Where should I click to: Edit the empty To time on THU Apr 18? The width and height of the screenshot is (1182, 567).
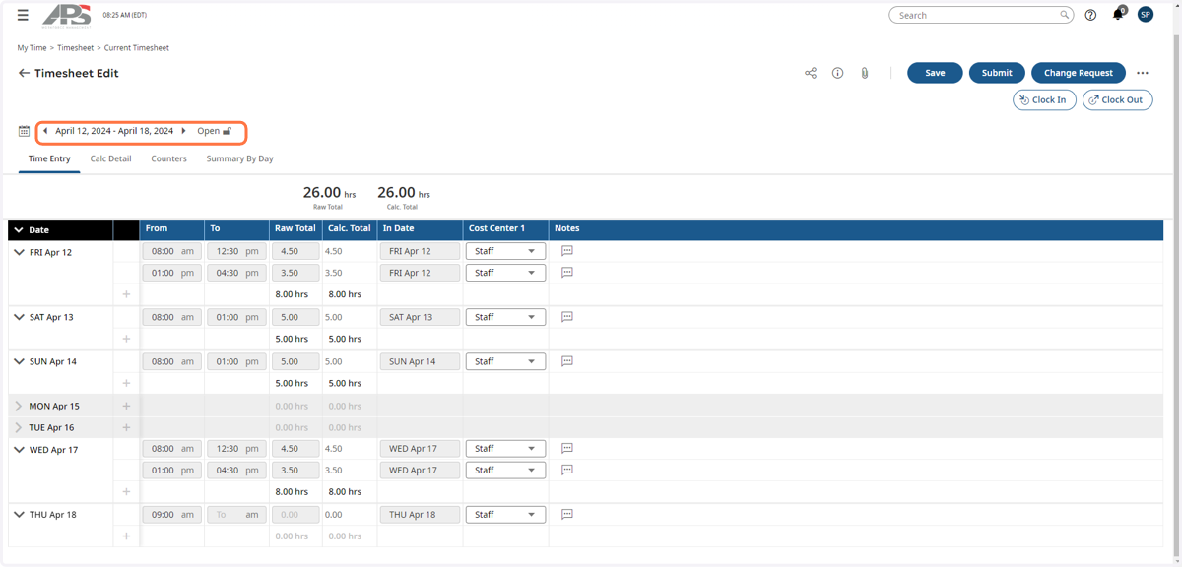(236, 514)
